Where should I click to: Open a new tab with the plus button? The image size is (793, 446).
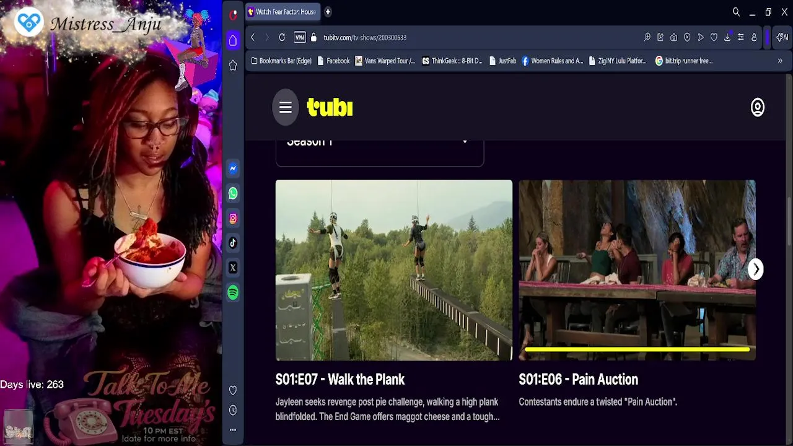click(328, 12)
